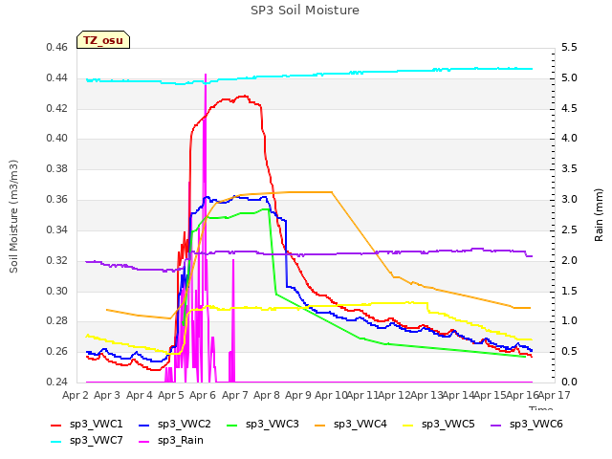Select the sp3_VWC2 legend label
This screenshot has height=459, width=612.
(185, 425)
